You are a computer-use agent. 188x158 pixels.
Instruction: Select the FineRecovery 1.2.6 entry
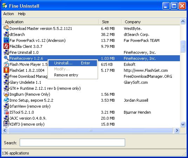(x=26, y=58)
